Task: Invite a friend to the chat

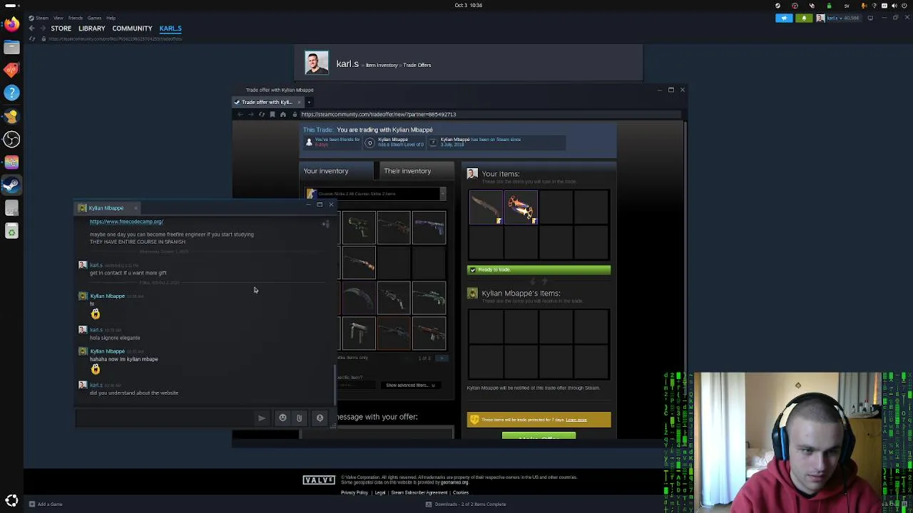Action: pyautogui.click(x=325, y=224)
